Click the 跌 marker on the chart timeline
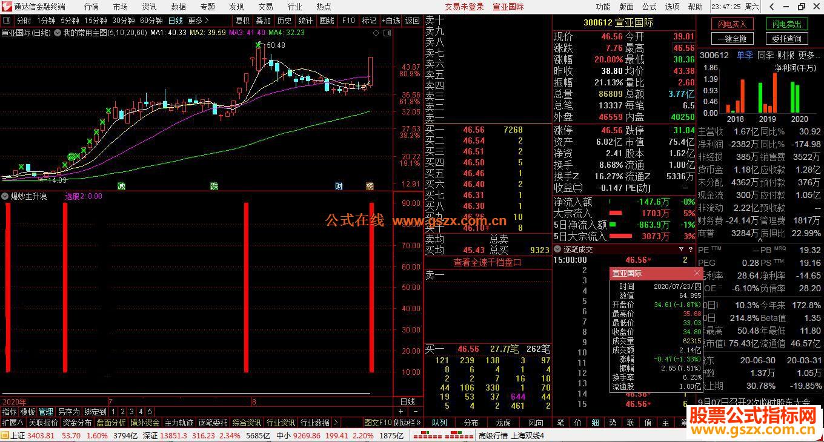Screen dimensions: 824x442 pyautogui.click(x=214, y=186)
